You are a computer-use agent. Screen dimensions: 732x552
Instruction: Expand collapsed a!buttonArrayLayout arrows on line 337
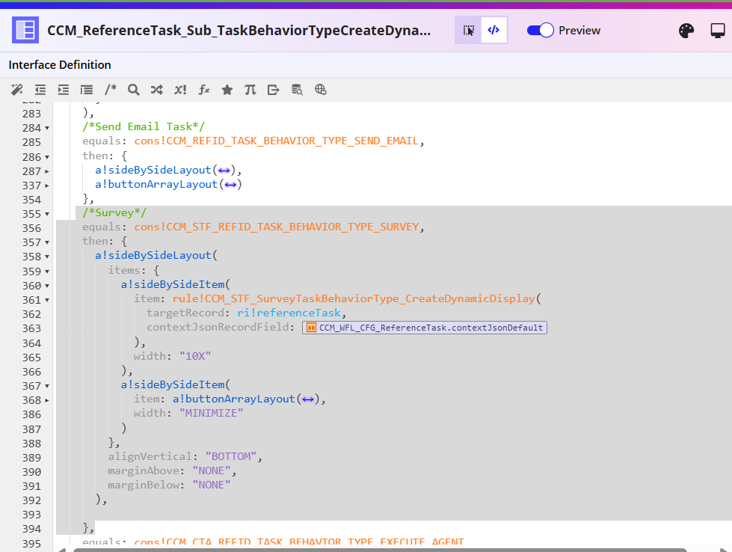coord(230,185)
